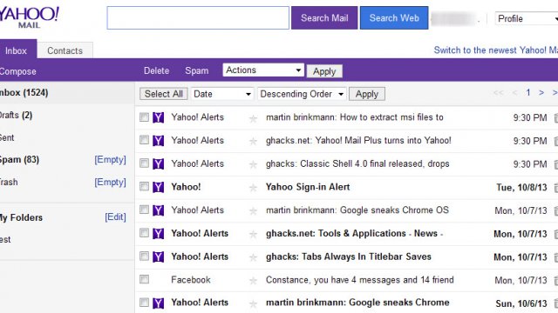Open 'Constance, you have 4 messages' email
The image size is (558, 313).
(360, 280)
